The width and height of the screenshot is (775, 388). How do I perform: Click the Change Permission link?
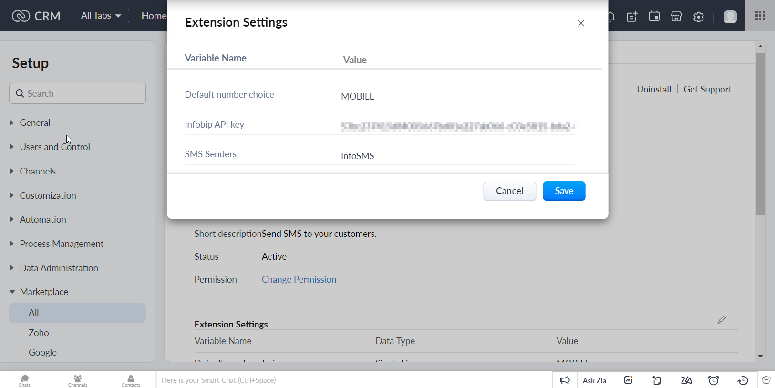[x=299, y=279]
